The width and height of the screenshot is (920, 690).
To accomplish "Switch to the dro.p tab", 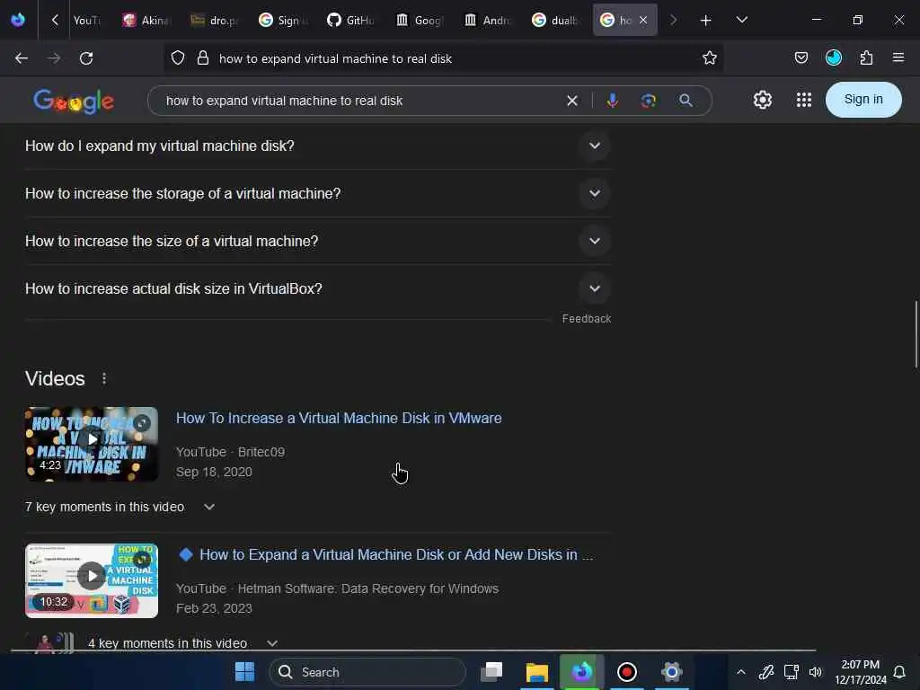I will tap(215, 20).
